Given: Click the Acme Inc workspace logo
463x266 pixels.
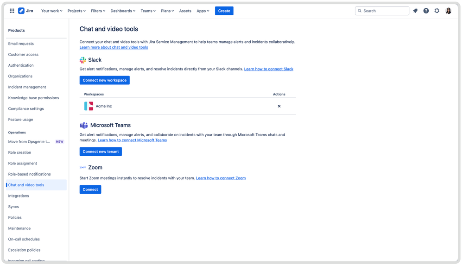Looking at the screenshot, I should tap(89, 106).
